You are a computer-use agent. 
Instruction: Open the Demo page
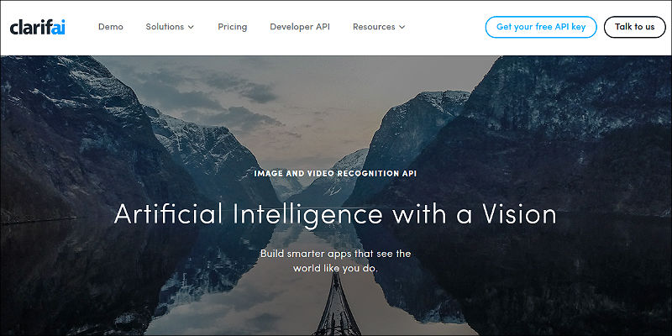[x=111, y=27]
